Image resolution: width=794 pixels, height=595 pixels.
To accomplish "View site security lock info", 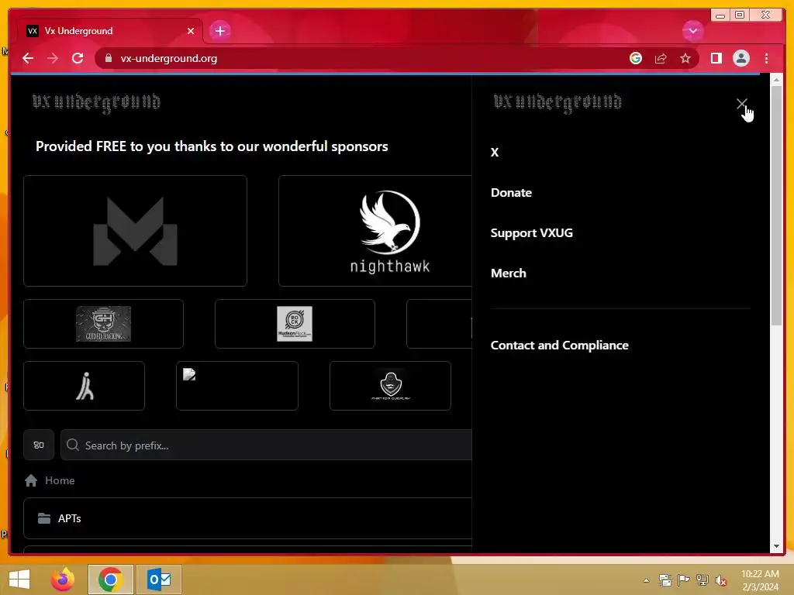I will click(108, 58).
